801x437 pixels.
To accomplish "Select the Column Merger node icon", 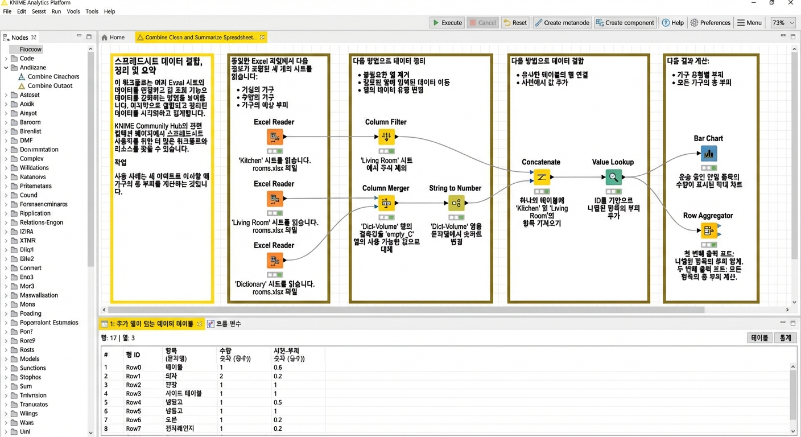I will (x=386, y=203).
